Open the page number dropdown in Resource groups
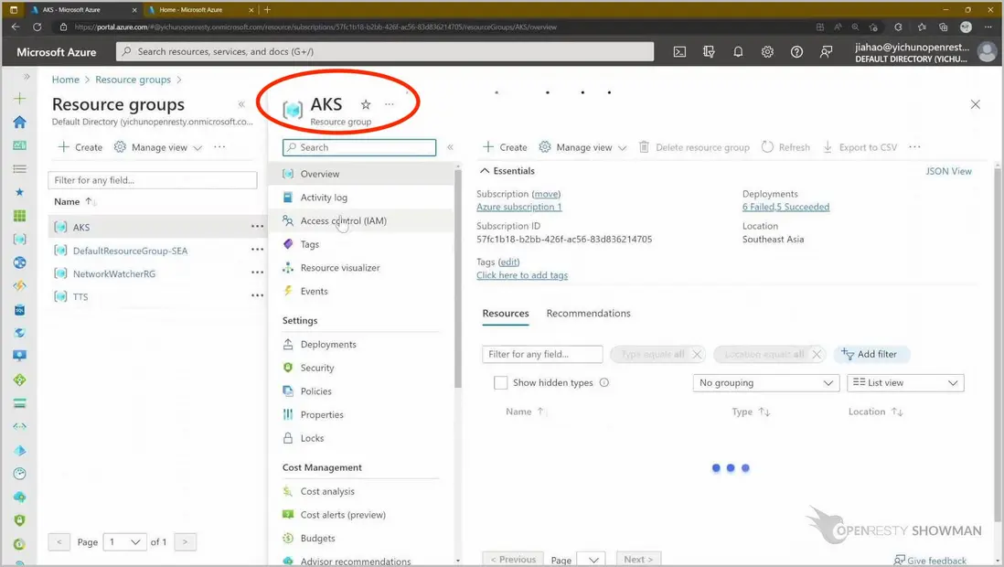 (x=124, y=542)
